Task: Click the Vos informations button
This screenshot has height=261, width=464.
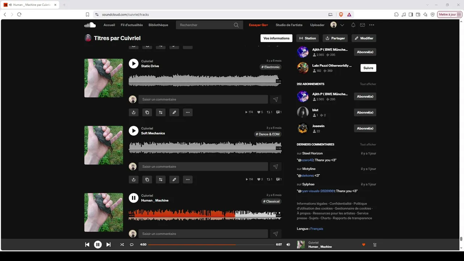Action: click(x=277, y=38)
